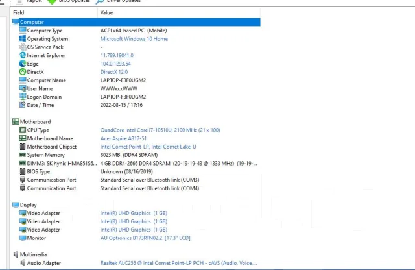Open the QuadCore Intel Core i7-10510U link
Screen dimensions: 415x270
160,130
